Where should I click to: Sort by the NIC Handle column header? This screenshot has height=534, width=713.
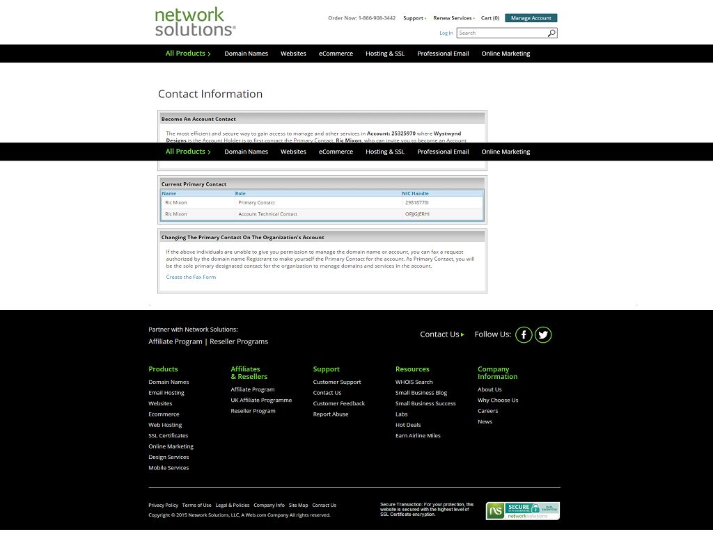pyautogui.click(x=415, y=193)
